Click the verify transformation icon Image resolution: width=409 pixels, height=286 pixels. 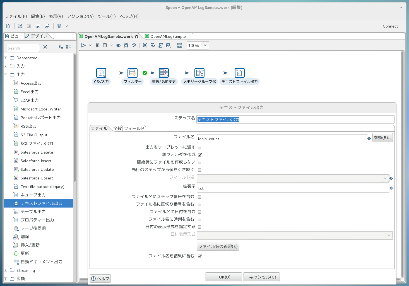point(145,45)
